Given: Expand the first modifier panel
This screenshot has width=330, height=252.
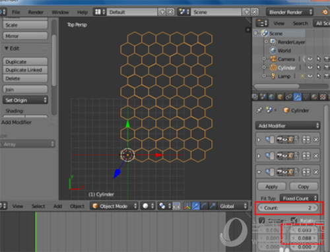Looking at the screenshot, I should (x=259, y=139).
